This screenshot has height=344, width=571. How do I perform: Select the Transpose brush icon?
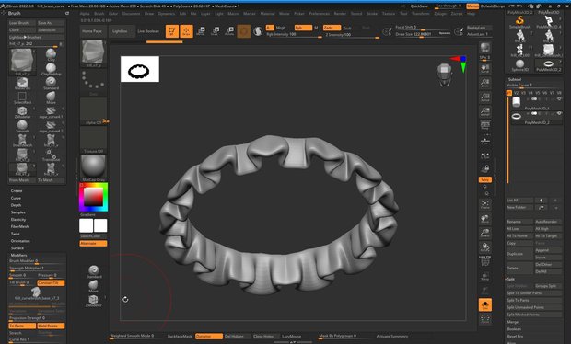tap(51, 155)
